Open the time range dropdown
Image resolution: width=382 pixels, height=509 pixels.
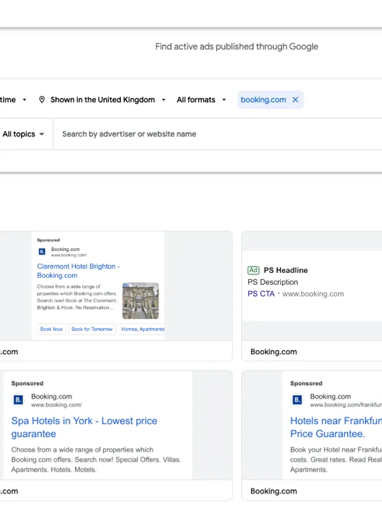(13, 100)
